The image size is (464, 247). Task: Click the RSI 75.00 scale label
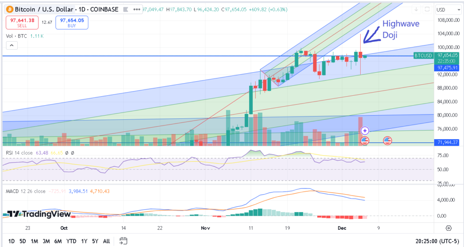point(443,156)
